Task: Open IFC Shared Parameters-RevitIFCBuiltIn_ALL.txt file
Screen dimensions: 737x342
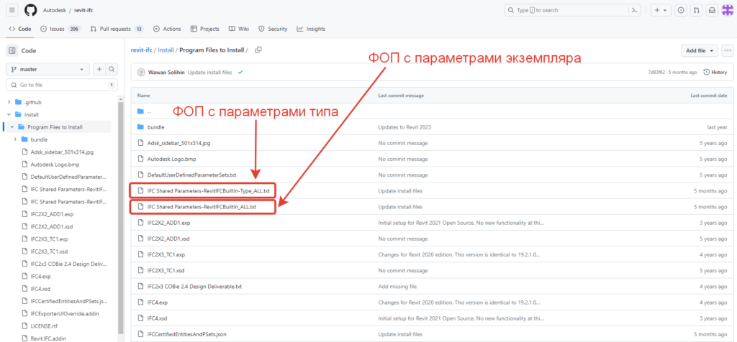Action: [202, 206]
